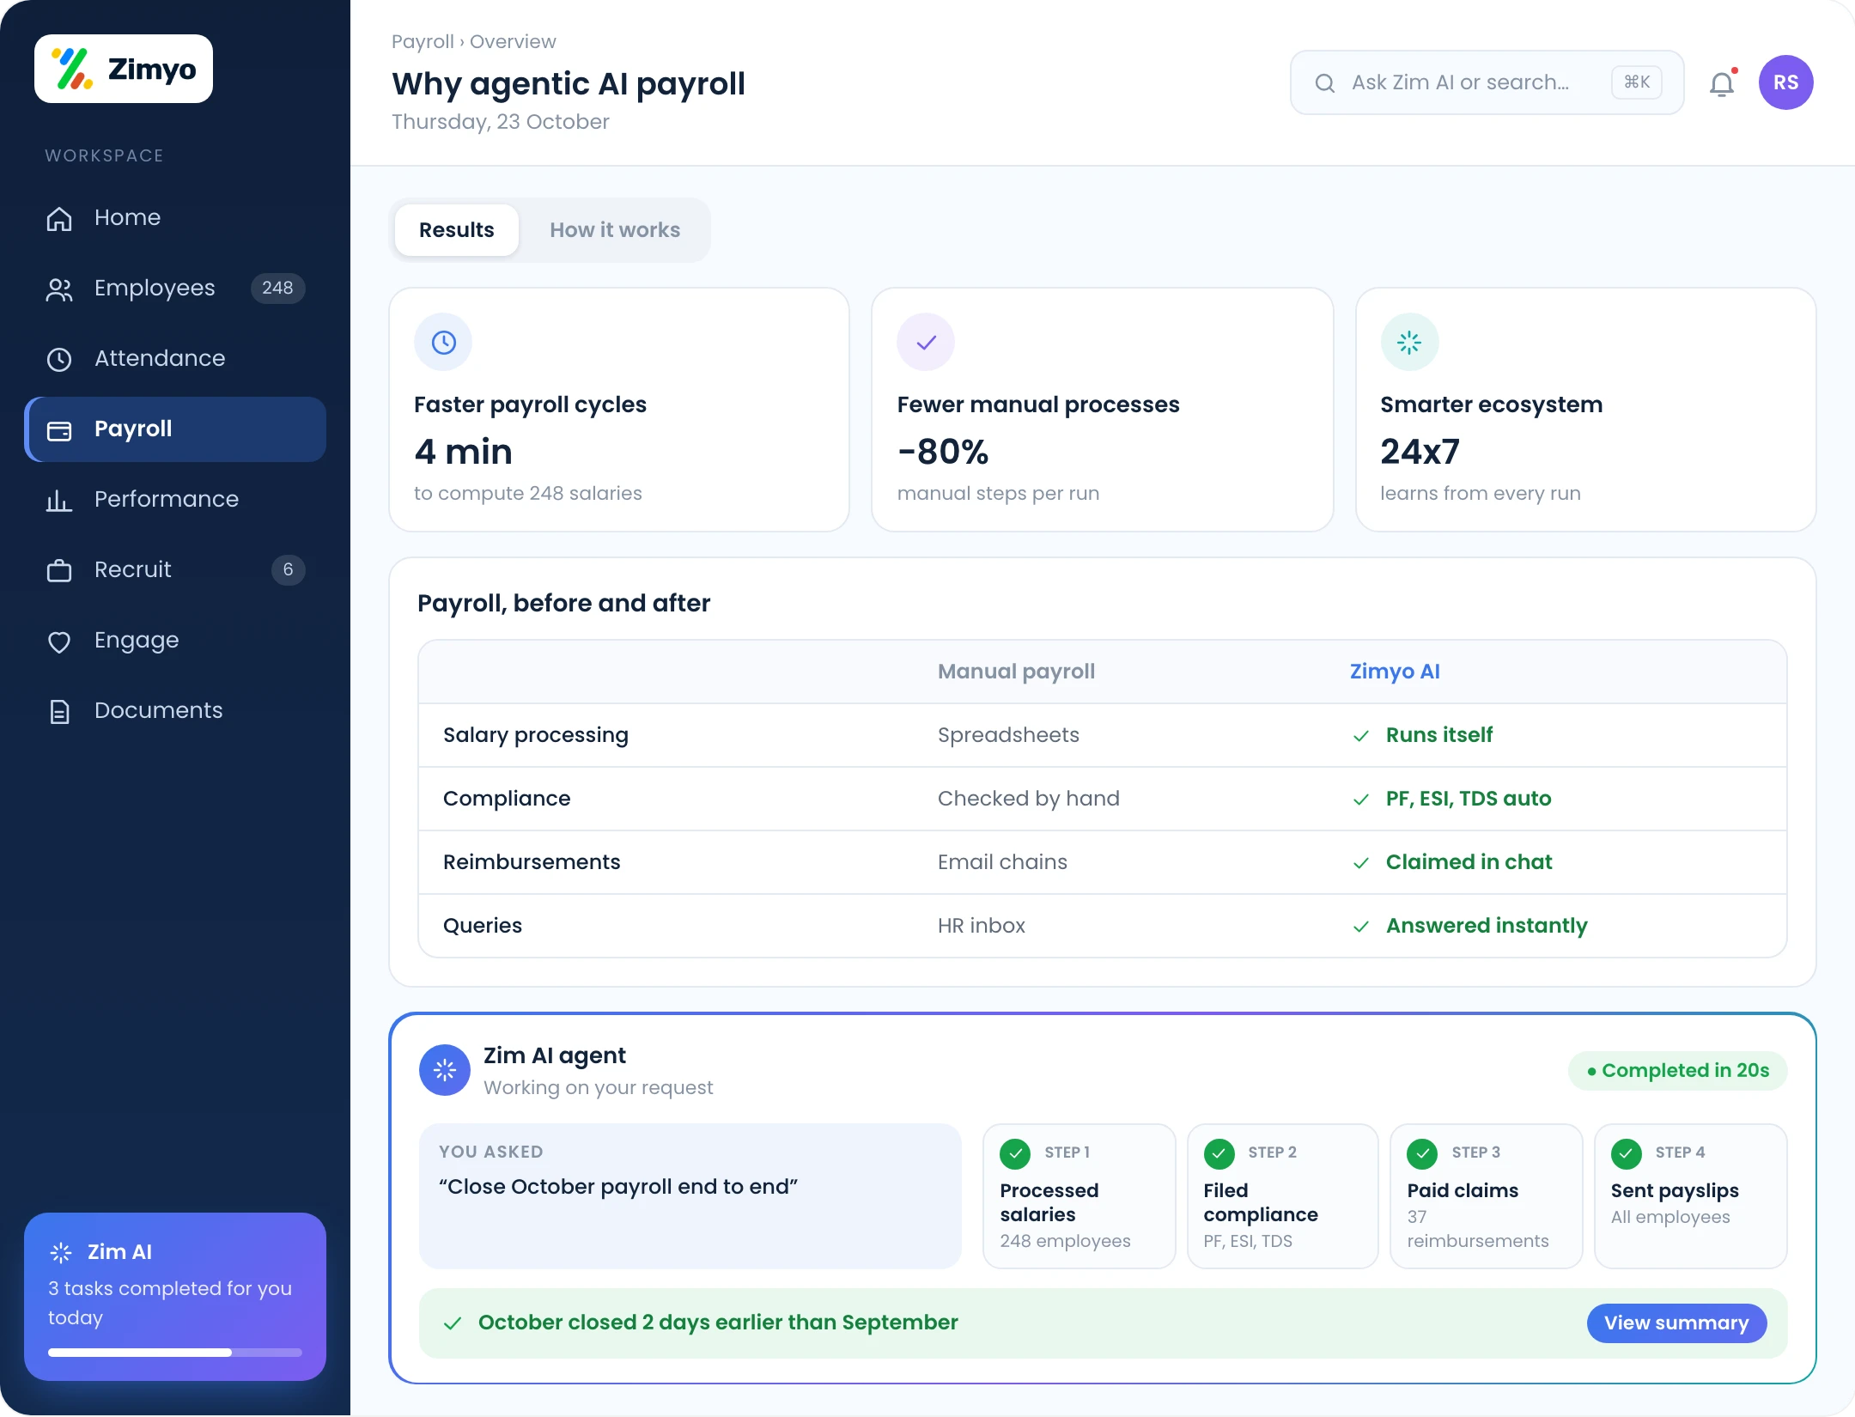Click the 'Close October payroll end to end' request
The height and width of the screenshot is (1417, 1855).
(x=618, y=1187)
